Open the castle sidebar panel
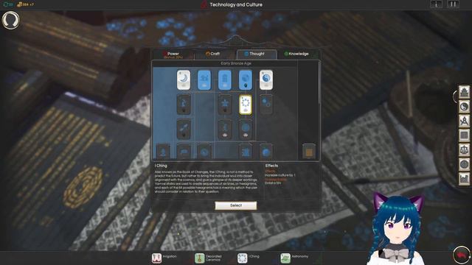Image resolution: width=472 pixels, height=265 pixels. [464, 179]
